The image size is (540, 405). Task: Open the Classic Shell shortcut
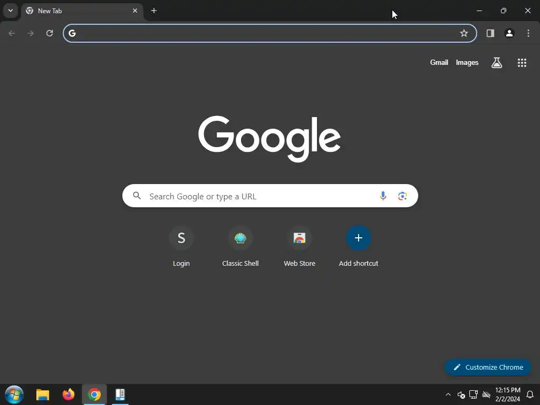click(240, 246)
